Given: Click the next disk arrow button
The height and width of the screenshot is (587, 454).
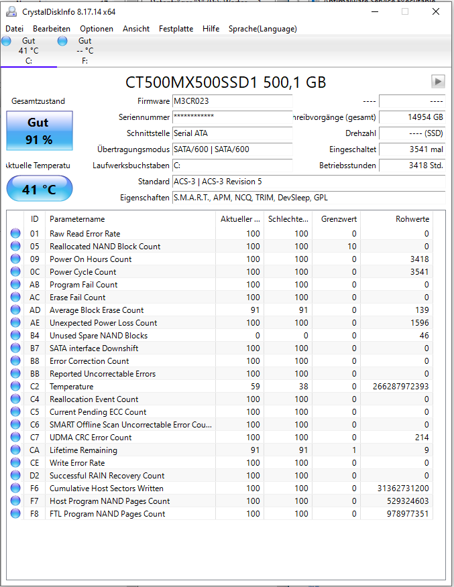Looking at the screenshot, I should click(x=438, y=81).
